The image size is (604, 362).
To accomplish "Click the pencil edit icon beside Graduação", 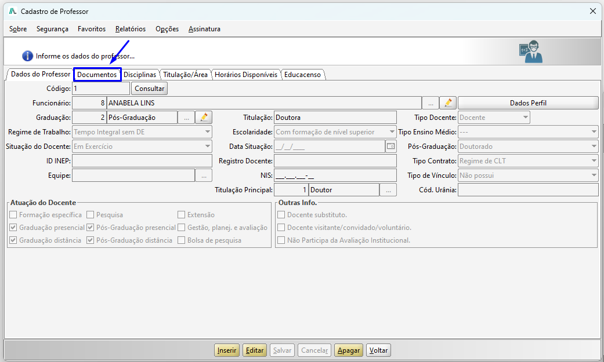I will tap(204, 118).
